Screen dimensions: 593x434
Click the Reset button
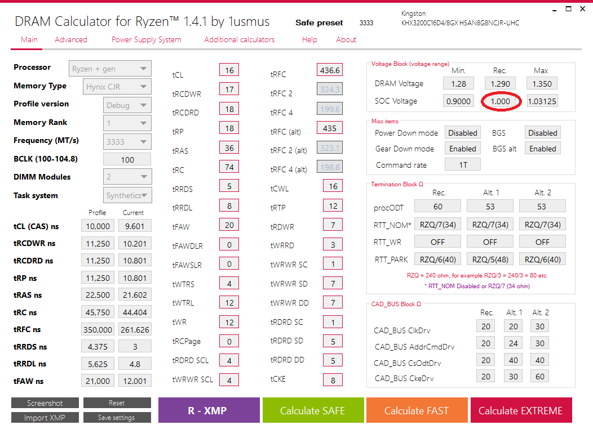[x=117, y=403]
